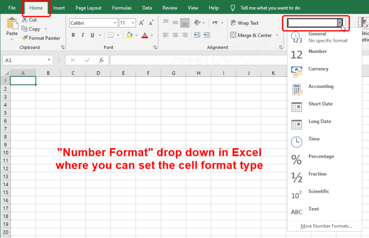
Task: Switch to the Insert ribbon tab
Action: (59, 8)
